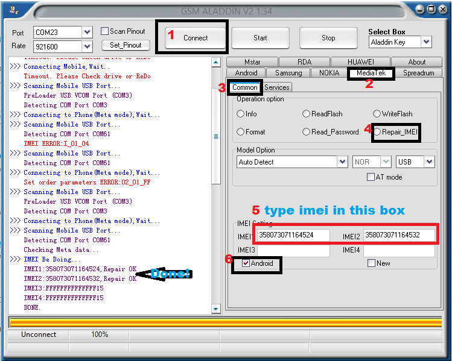Uncheck the Android checkbox

246,263
